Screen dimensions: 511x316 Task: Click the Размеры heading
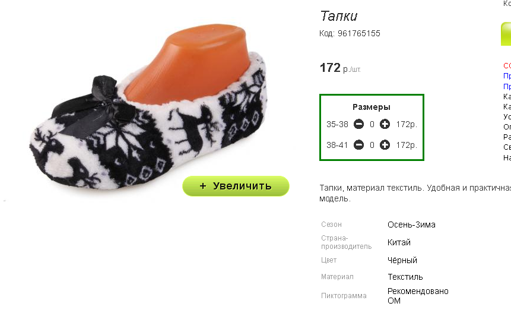[x=371, y=107]
